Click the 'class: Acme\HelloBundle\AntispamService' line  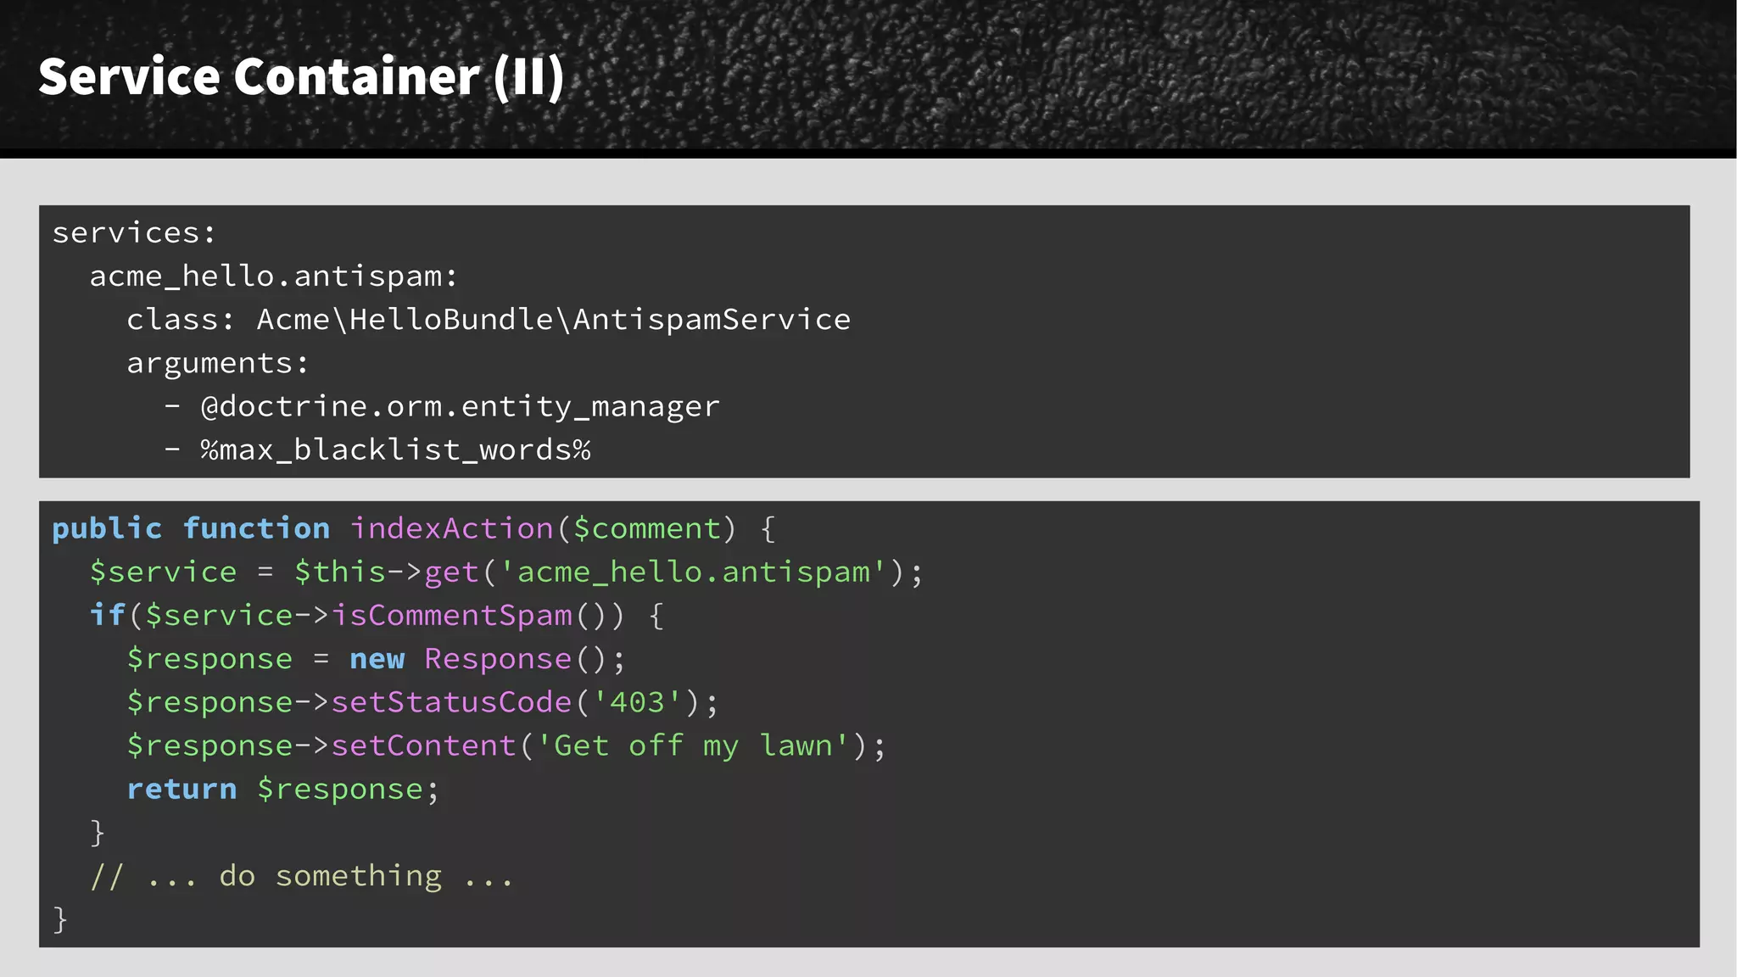pos(489,320)
